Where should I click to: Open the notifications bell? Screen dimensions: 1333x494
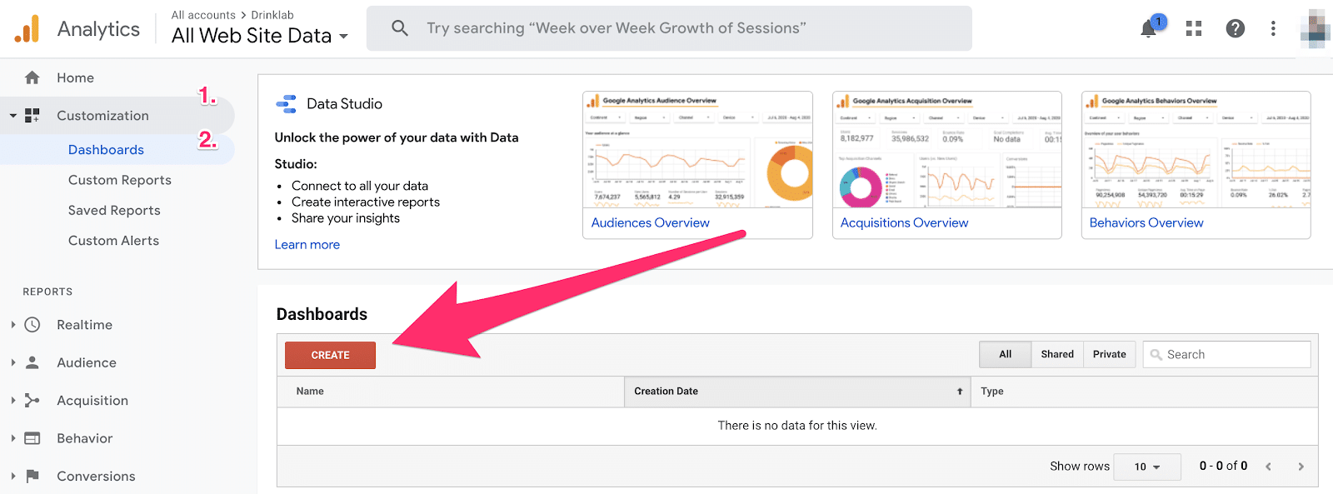tap(1149, 29)
